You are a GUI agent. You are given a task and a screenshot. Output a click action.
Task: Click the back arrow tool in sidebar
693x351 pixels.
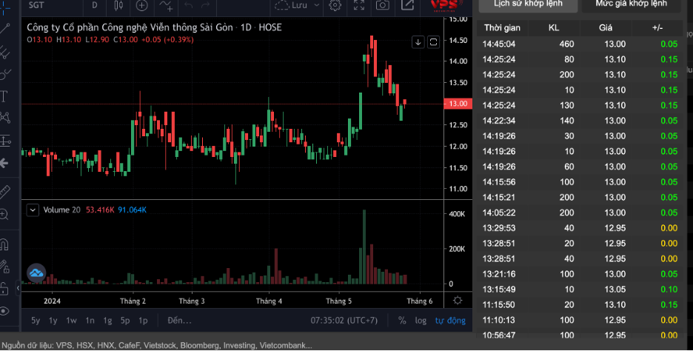tap(4, 164)
